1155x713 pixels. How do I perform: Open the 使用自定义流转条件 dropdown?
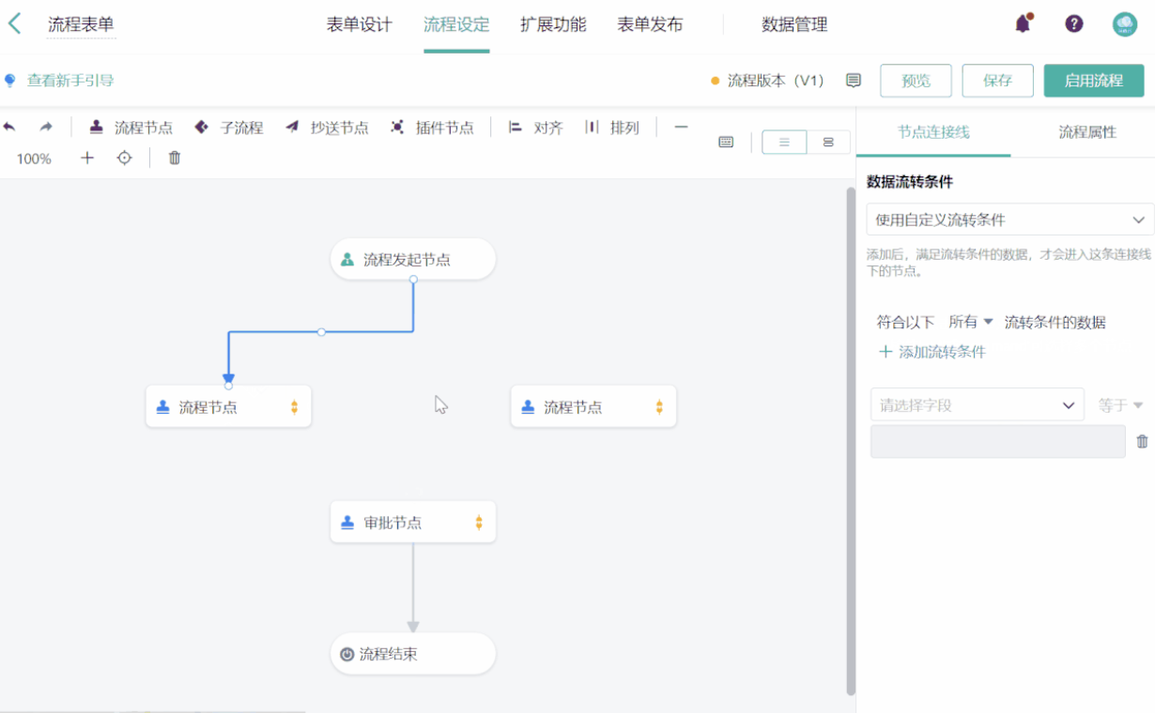click(x=1009, y=220)
